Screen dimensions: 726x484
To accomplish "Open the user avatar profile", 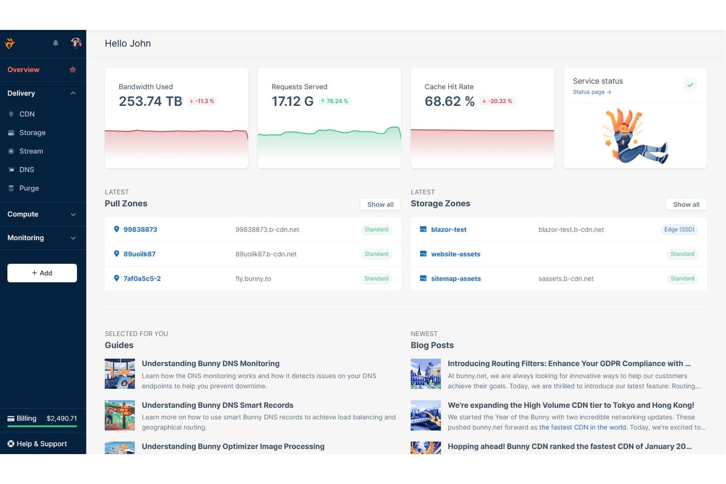I will [76, 43].
